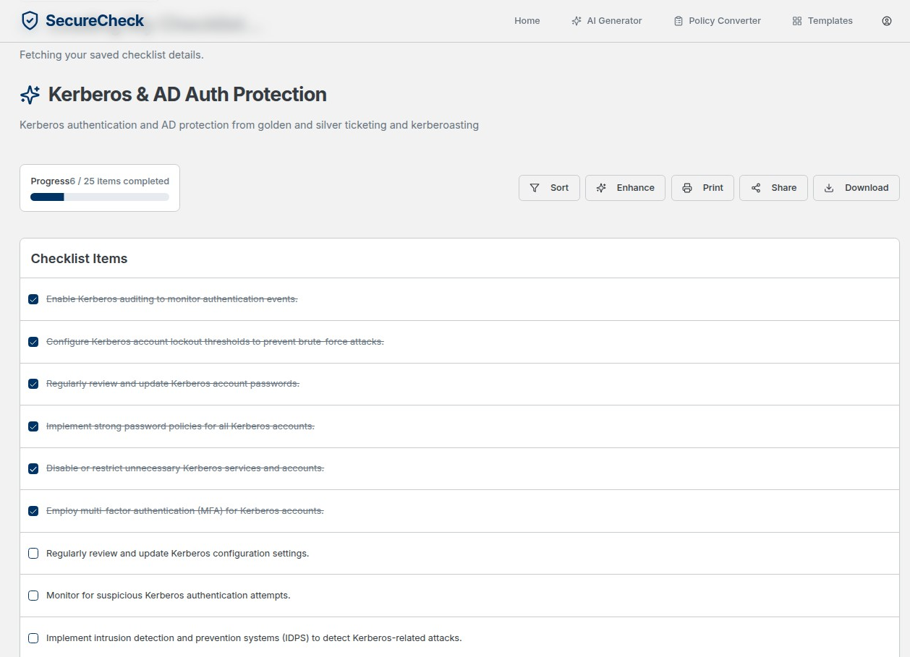Open the AI Generator page
This screenshot has height=657, width=910.
[x=606, y=21]
